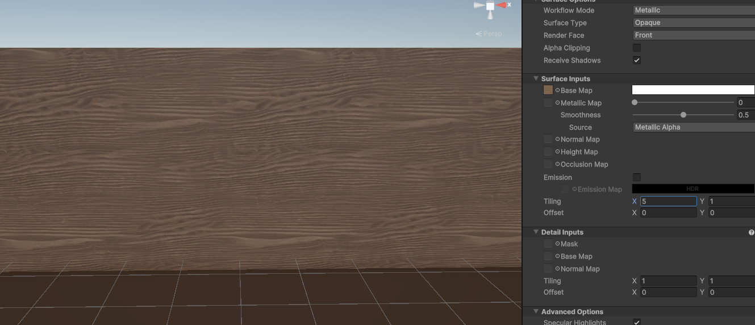Click the Mask texture slot
The height and width of the screenshot is (325, 755).
548,244
